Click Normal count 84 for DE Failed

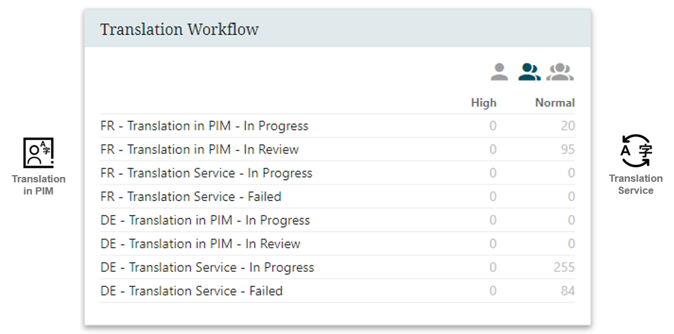(x=568, y=291)
